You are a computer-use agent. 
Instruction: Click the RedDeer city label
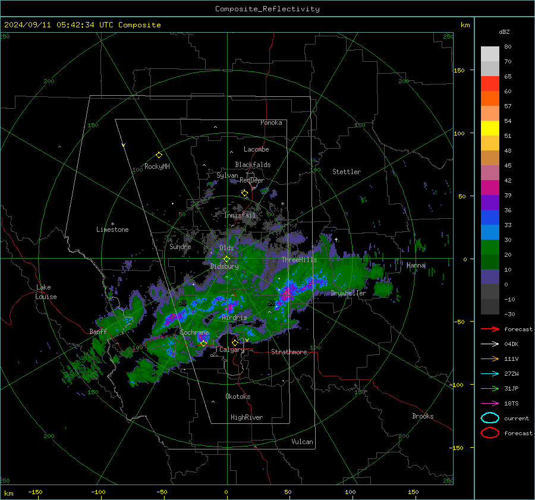(x=252, y=180)
